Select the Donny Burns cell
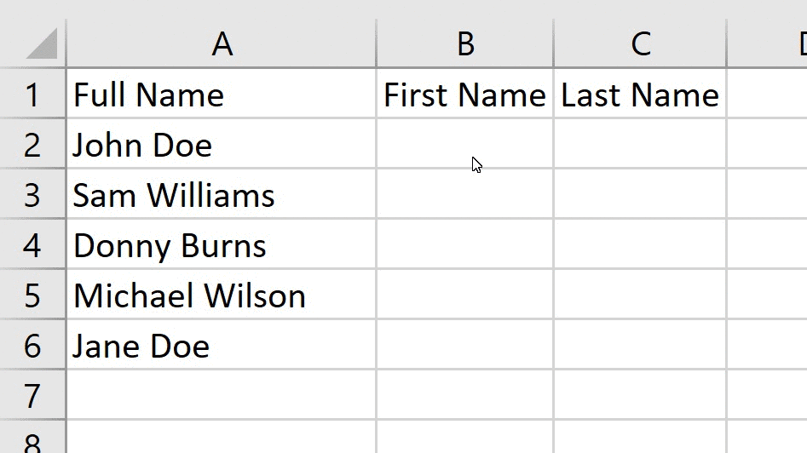 (222, 245)
